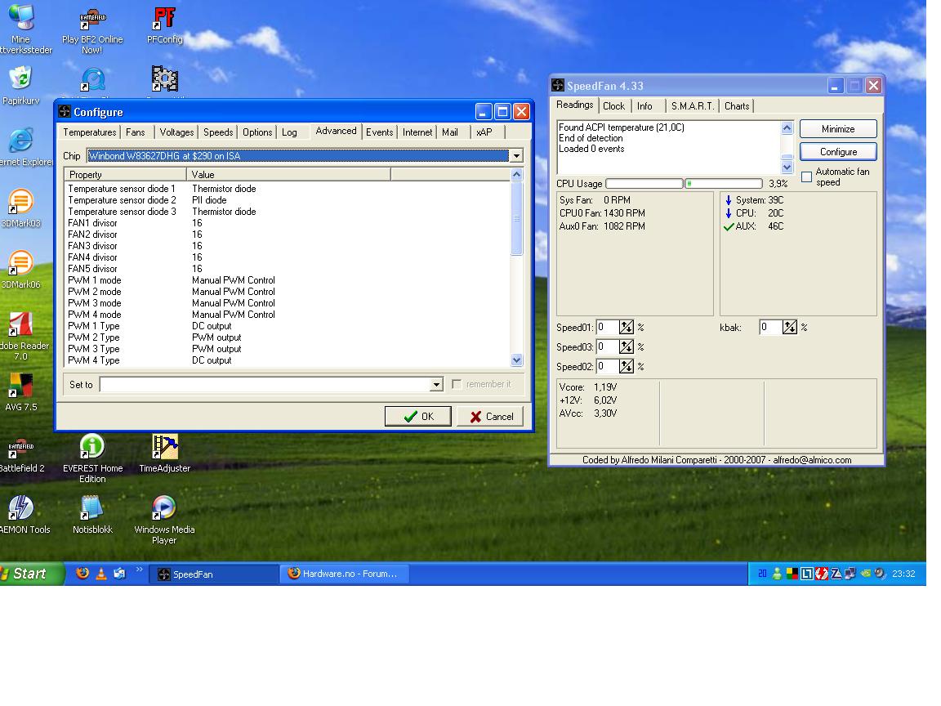Open the Events tab in Configure
The width and height of the screenshot is (941, 706).
(379, 132)
